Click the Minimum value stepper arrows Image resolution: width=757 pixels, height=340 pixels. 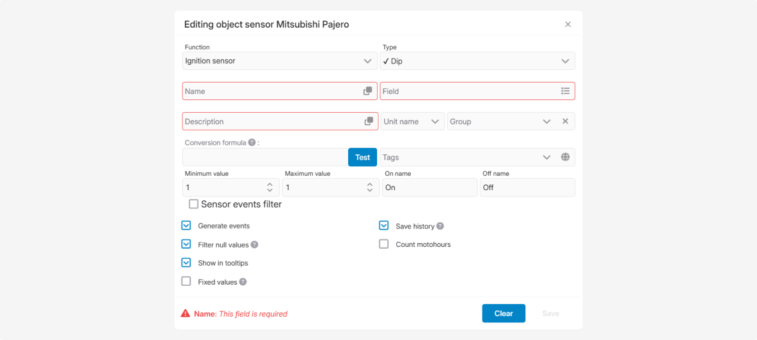point(269,188)
